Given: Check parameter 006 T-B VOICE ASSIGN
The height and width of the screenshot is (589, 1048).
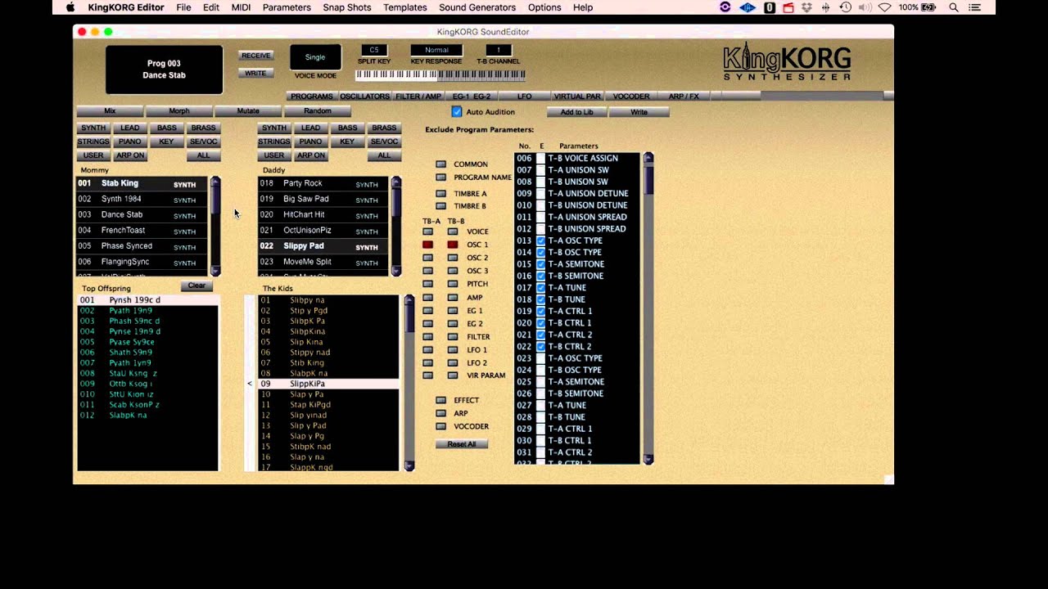Looking at the screenshot, I should tap(540, 158).
